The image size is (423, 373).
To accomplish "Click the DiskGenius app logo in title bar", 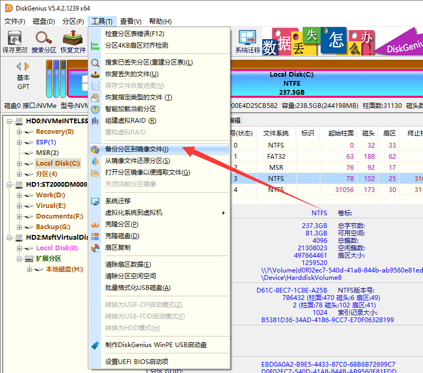I will pyautogui.click(x=8, y=8).
